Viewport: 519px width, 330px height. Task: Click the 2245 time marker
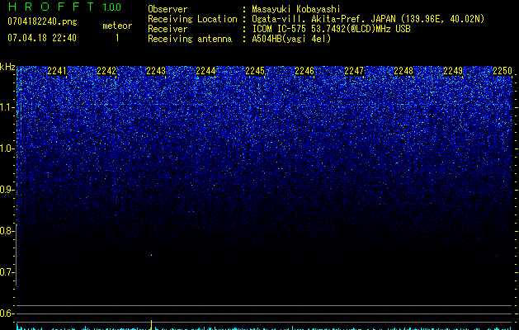coord(255,71)
